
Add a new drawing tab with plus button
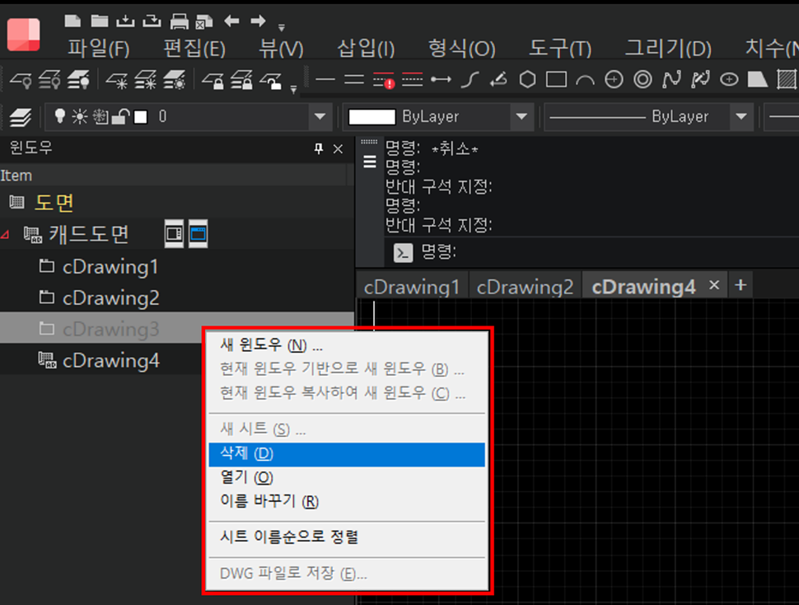pos(741,285)
